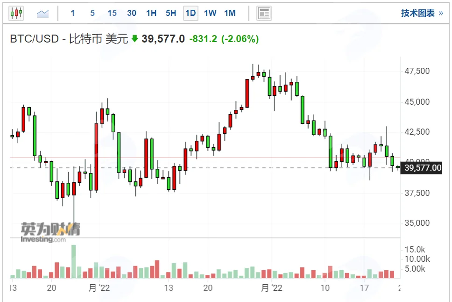Switch to the 1M timeframe
The width and height of the screenshot is (452, 302).
(x=230, y=13)
